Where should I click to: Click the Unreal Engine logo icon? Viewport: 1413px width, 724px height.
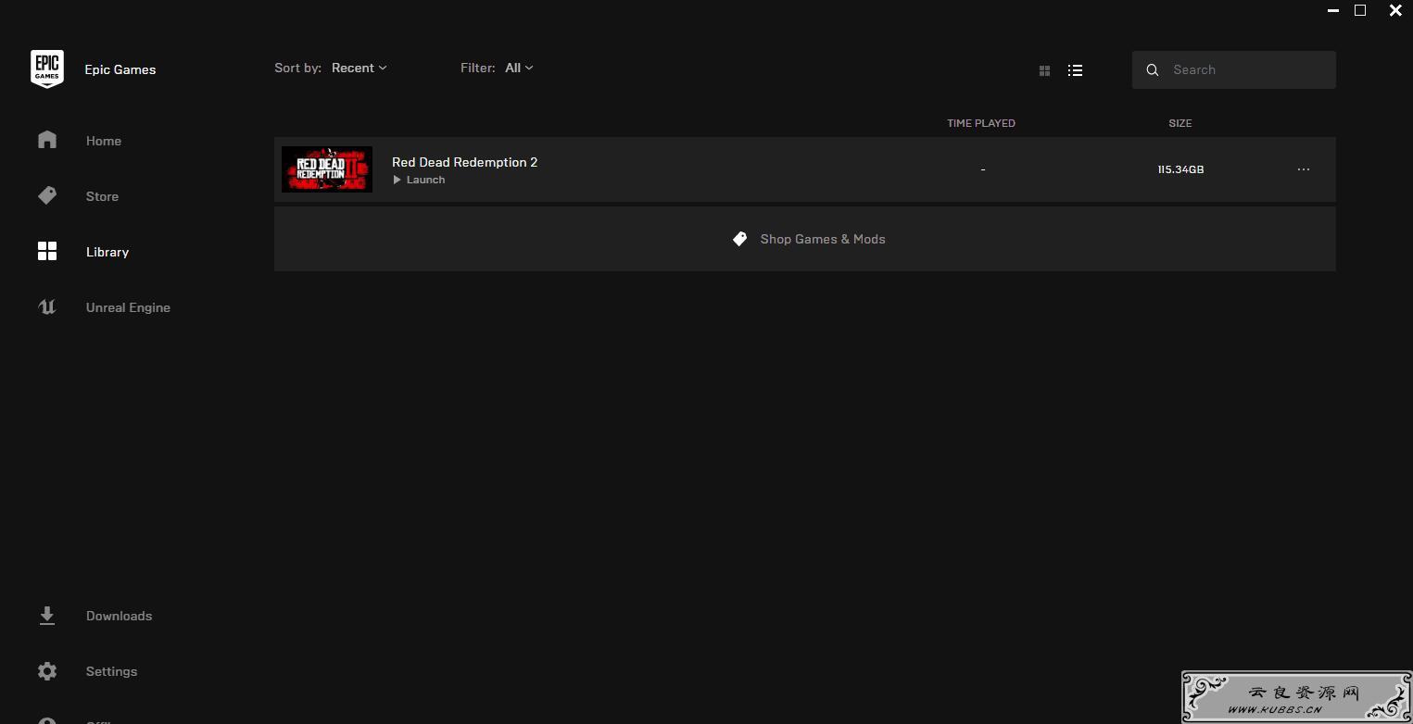[47, 306]
